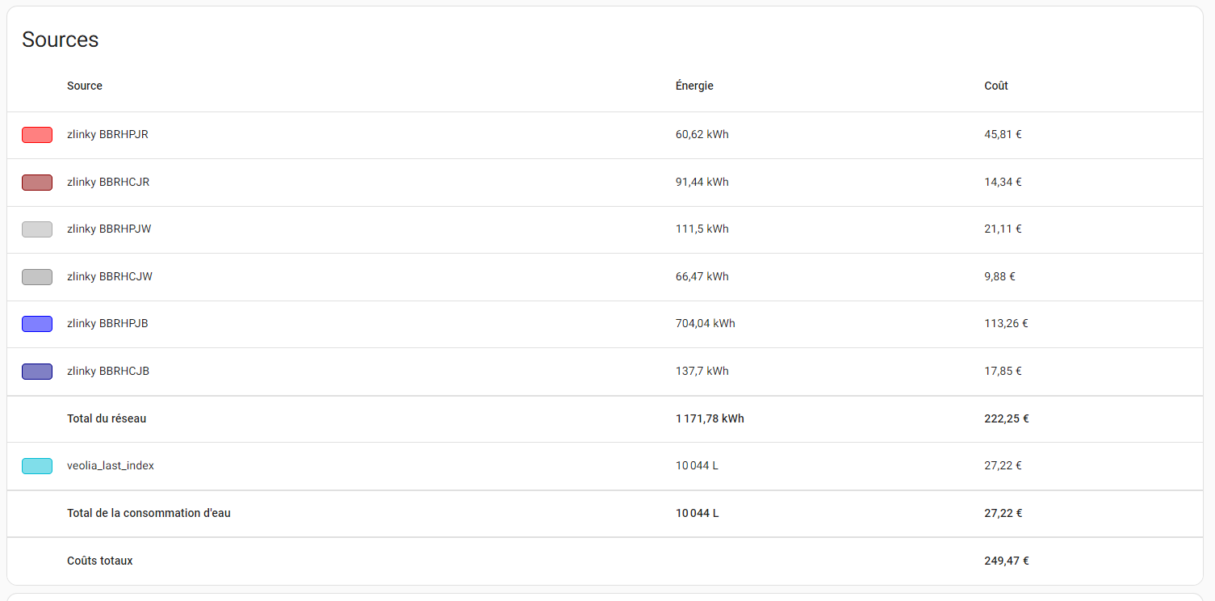This screenshot has height=601, width=1215.
Task: Click the Source column header
Action: pos(85,86)
